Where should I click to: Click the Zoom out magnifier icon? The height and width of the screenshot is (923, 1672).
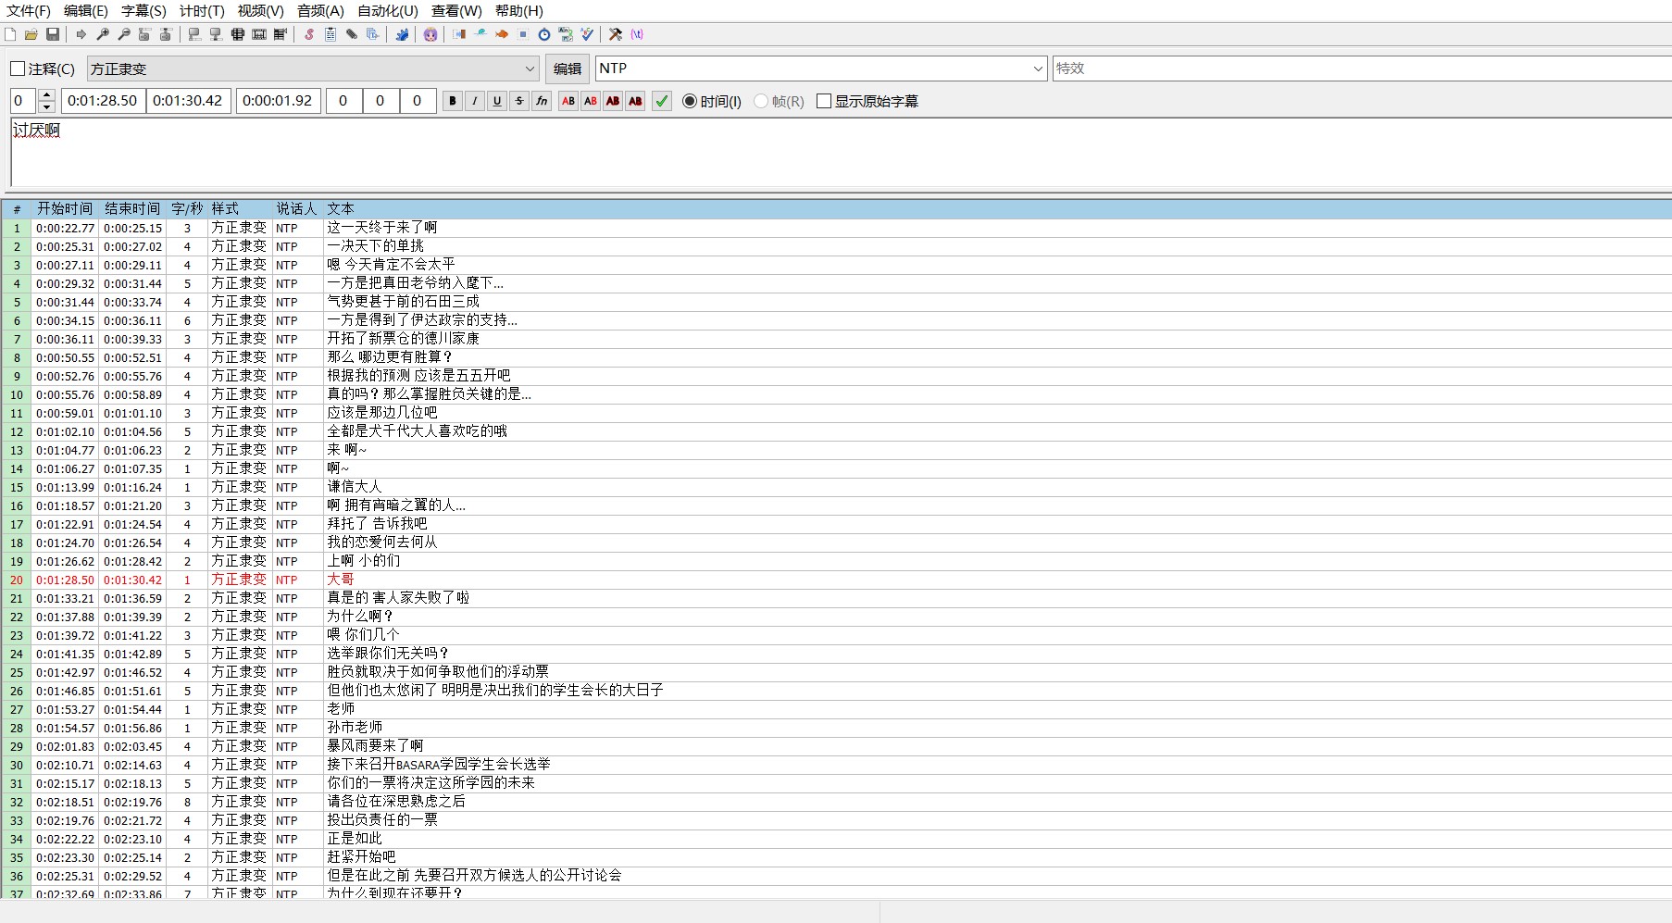(124, 34)
